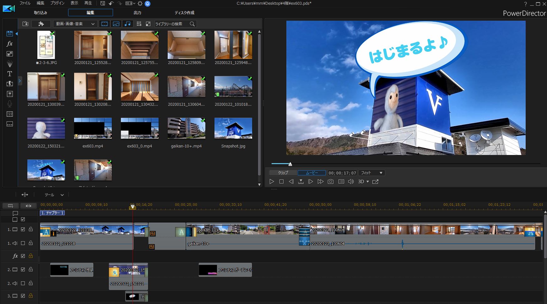Open the プラグイン menu
Image resolution: width=547 pixels, height=304 pixels.
pos(57,3)
